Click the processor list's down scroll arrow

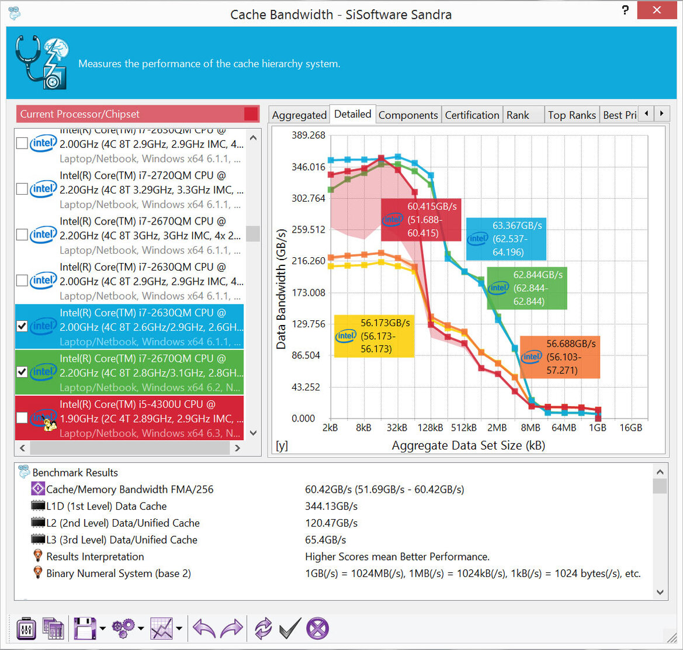(253, 433)
